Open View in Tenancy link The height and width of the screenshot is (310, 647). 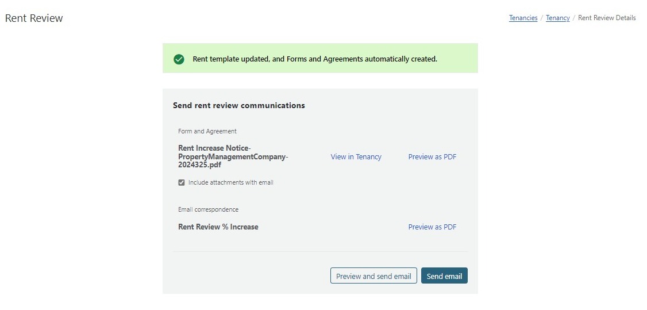(x=356, y=157)
